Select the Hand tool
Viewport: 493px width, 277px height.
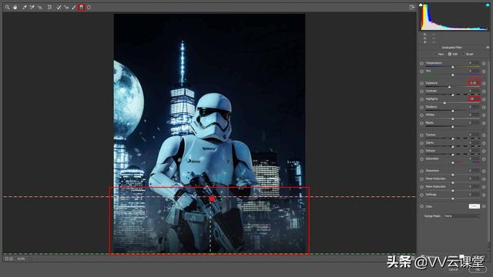[15, 7]
